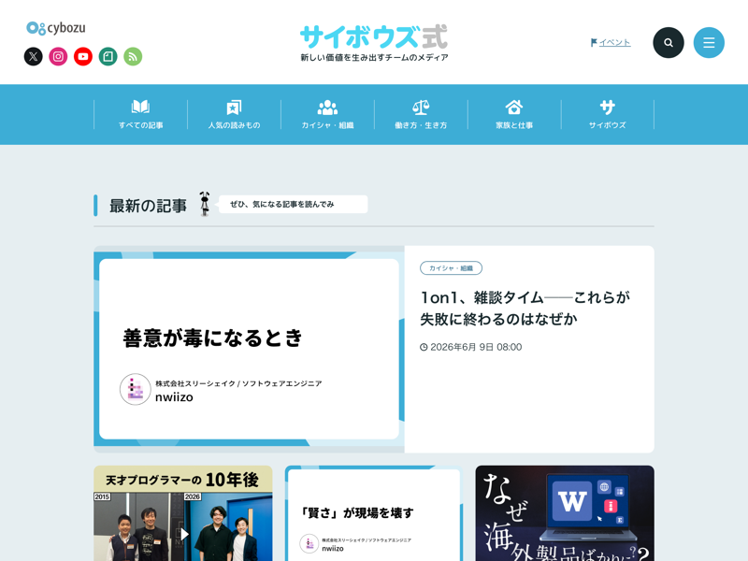Select the 働き方・生き方 menu label
Viewport: 748px width, 561px height.
click(x=421, y=125)
